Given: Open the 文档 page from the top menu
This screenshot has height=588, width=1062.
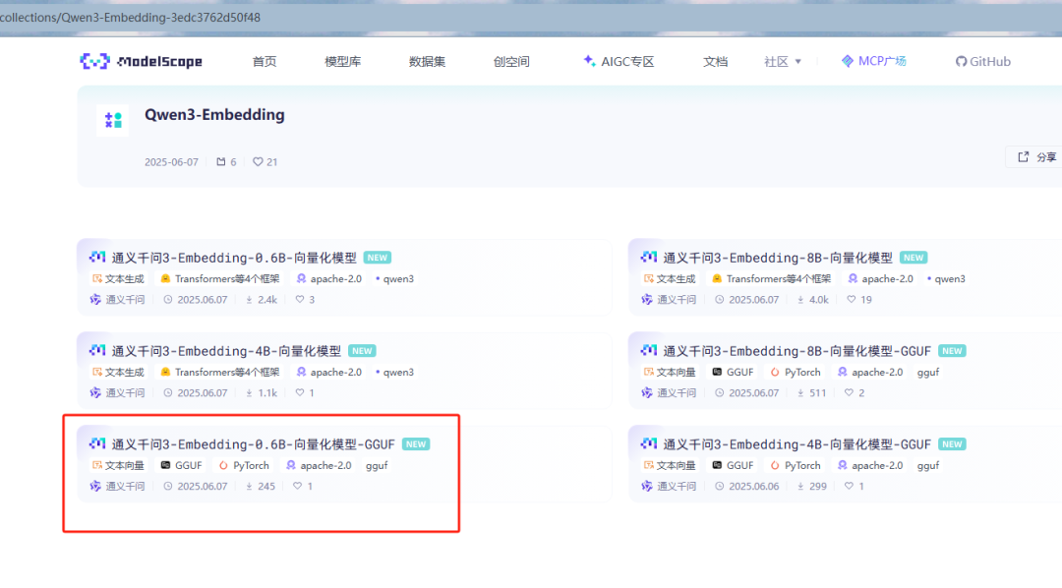Looking at the screenshot, I should (x=715, y=60).
